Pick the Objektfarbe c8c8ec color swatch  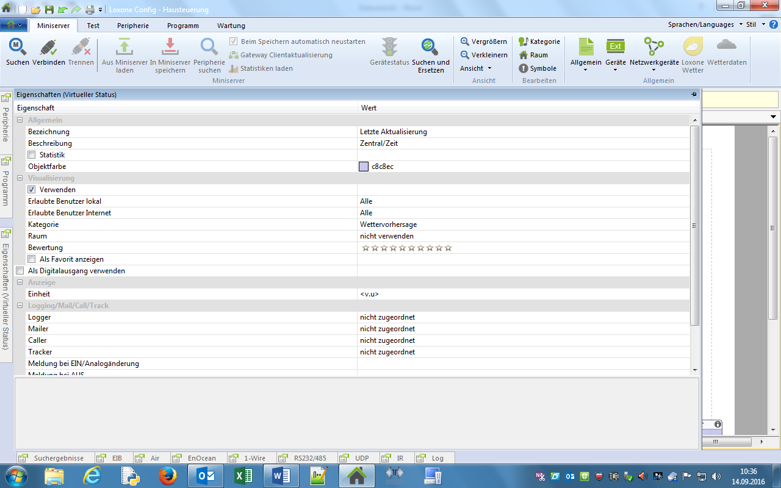364,167
